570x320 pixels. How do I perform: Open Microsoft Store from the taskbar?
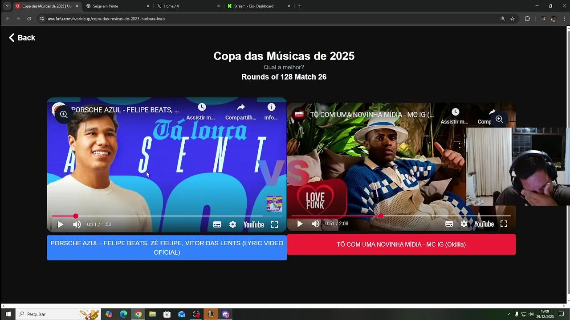tap(167, 314)
